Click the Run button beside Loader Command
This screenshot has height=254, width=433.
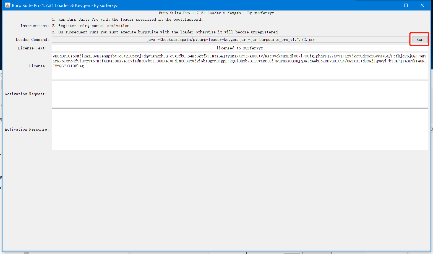click(x=420, y=39)
